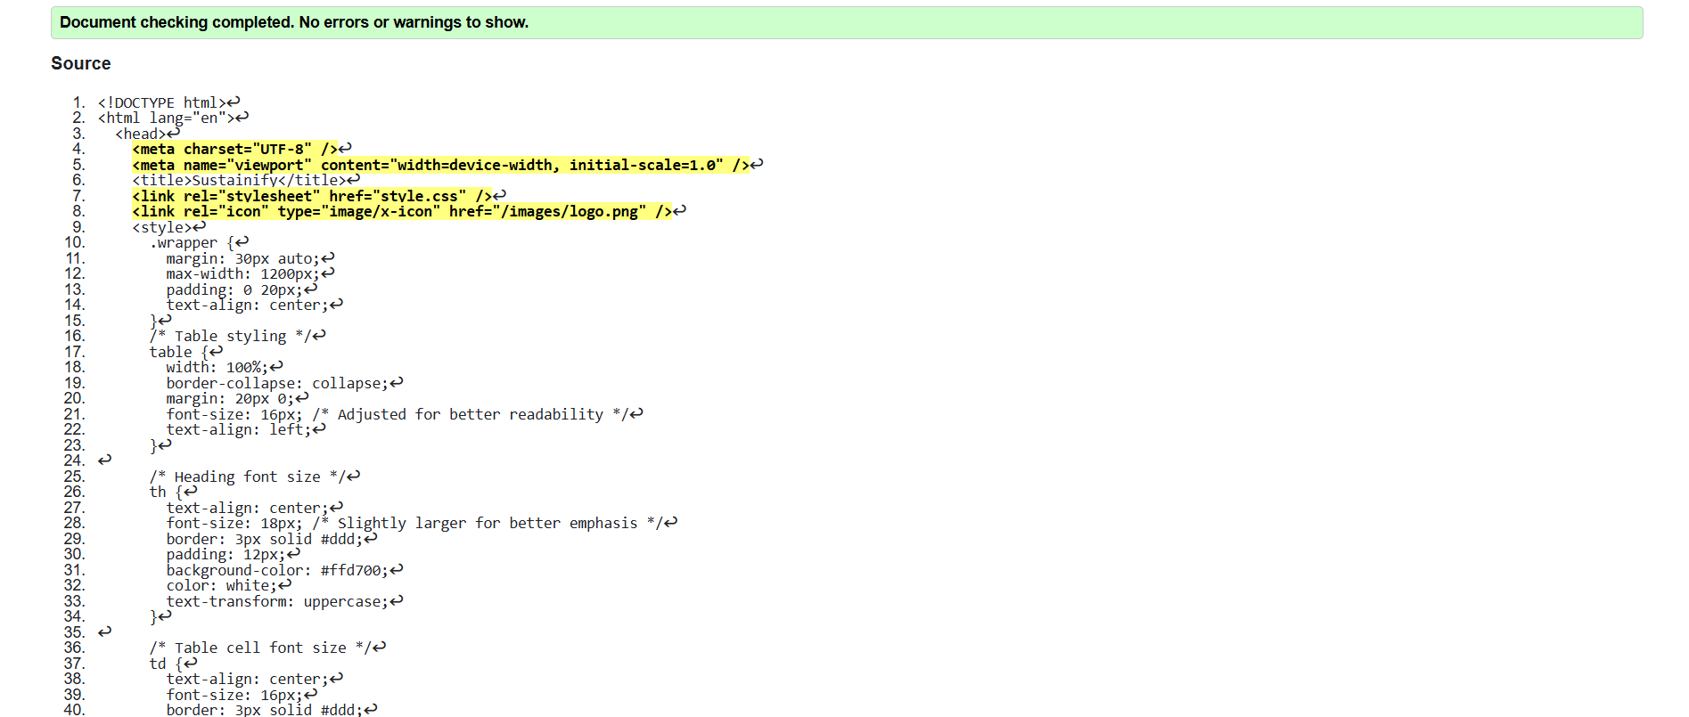1689x717 pixels.
Task: Click the '<title>Sustainify</title>' line
Action: 245,180
